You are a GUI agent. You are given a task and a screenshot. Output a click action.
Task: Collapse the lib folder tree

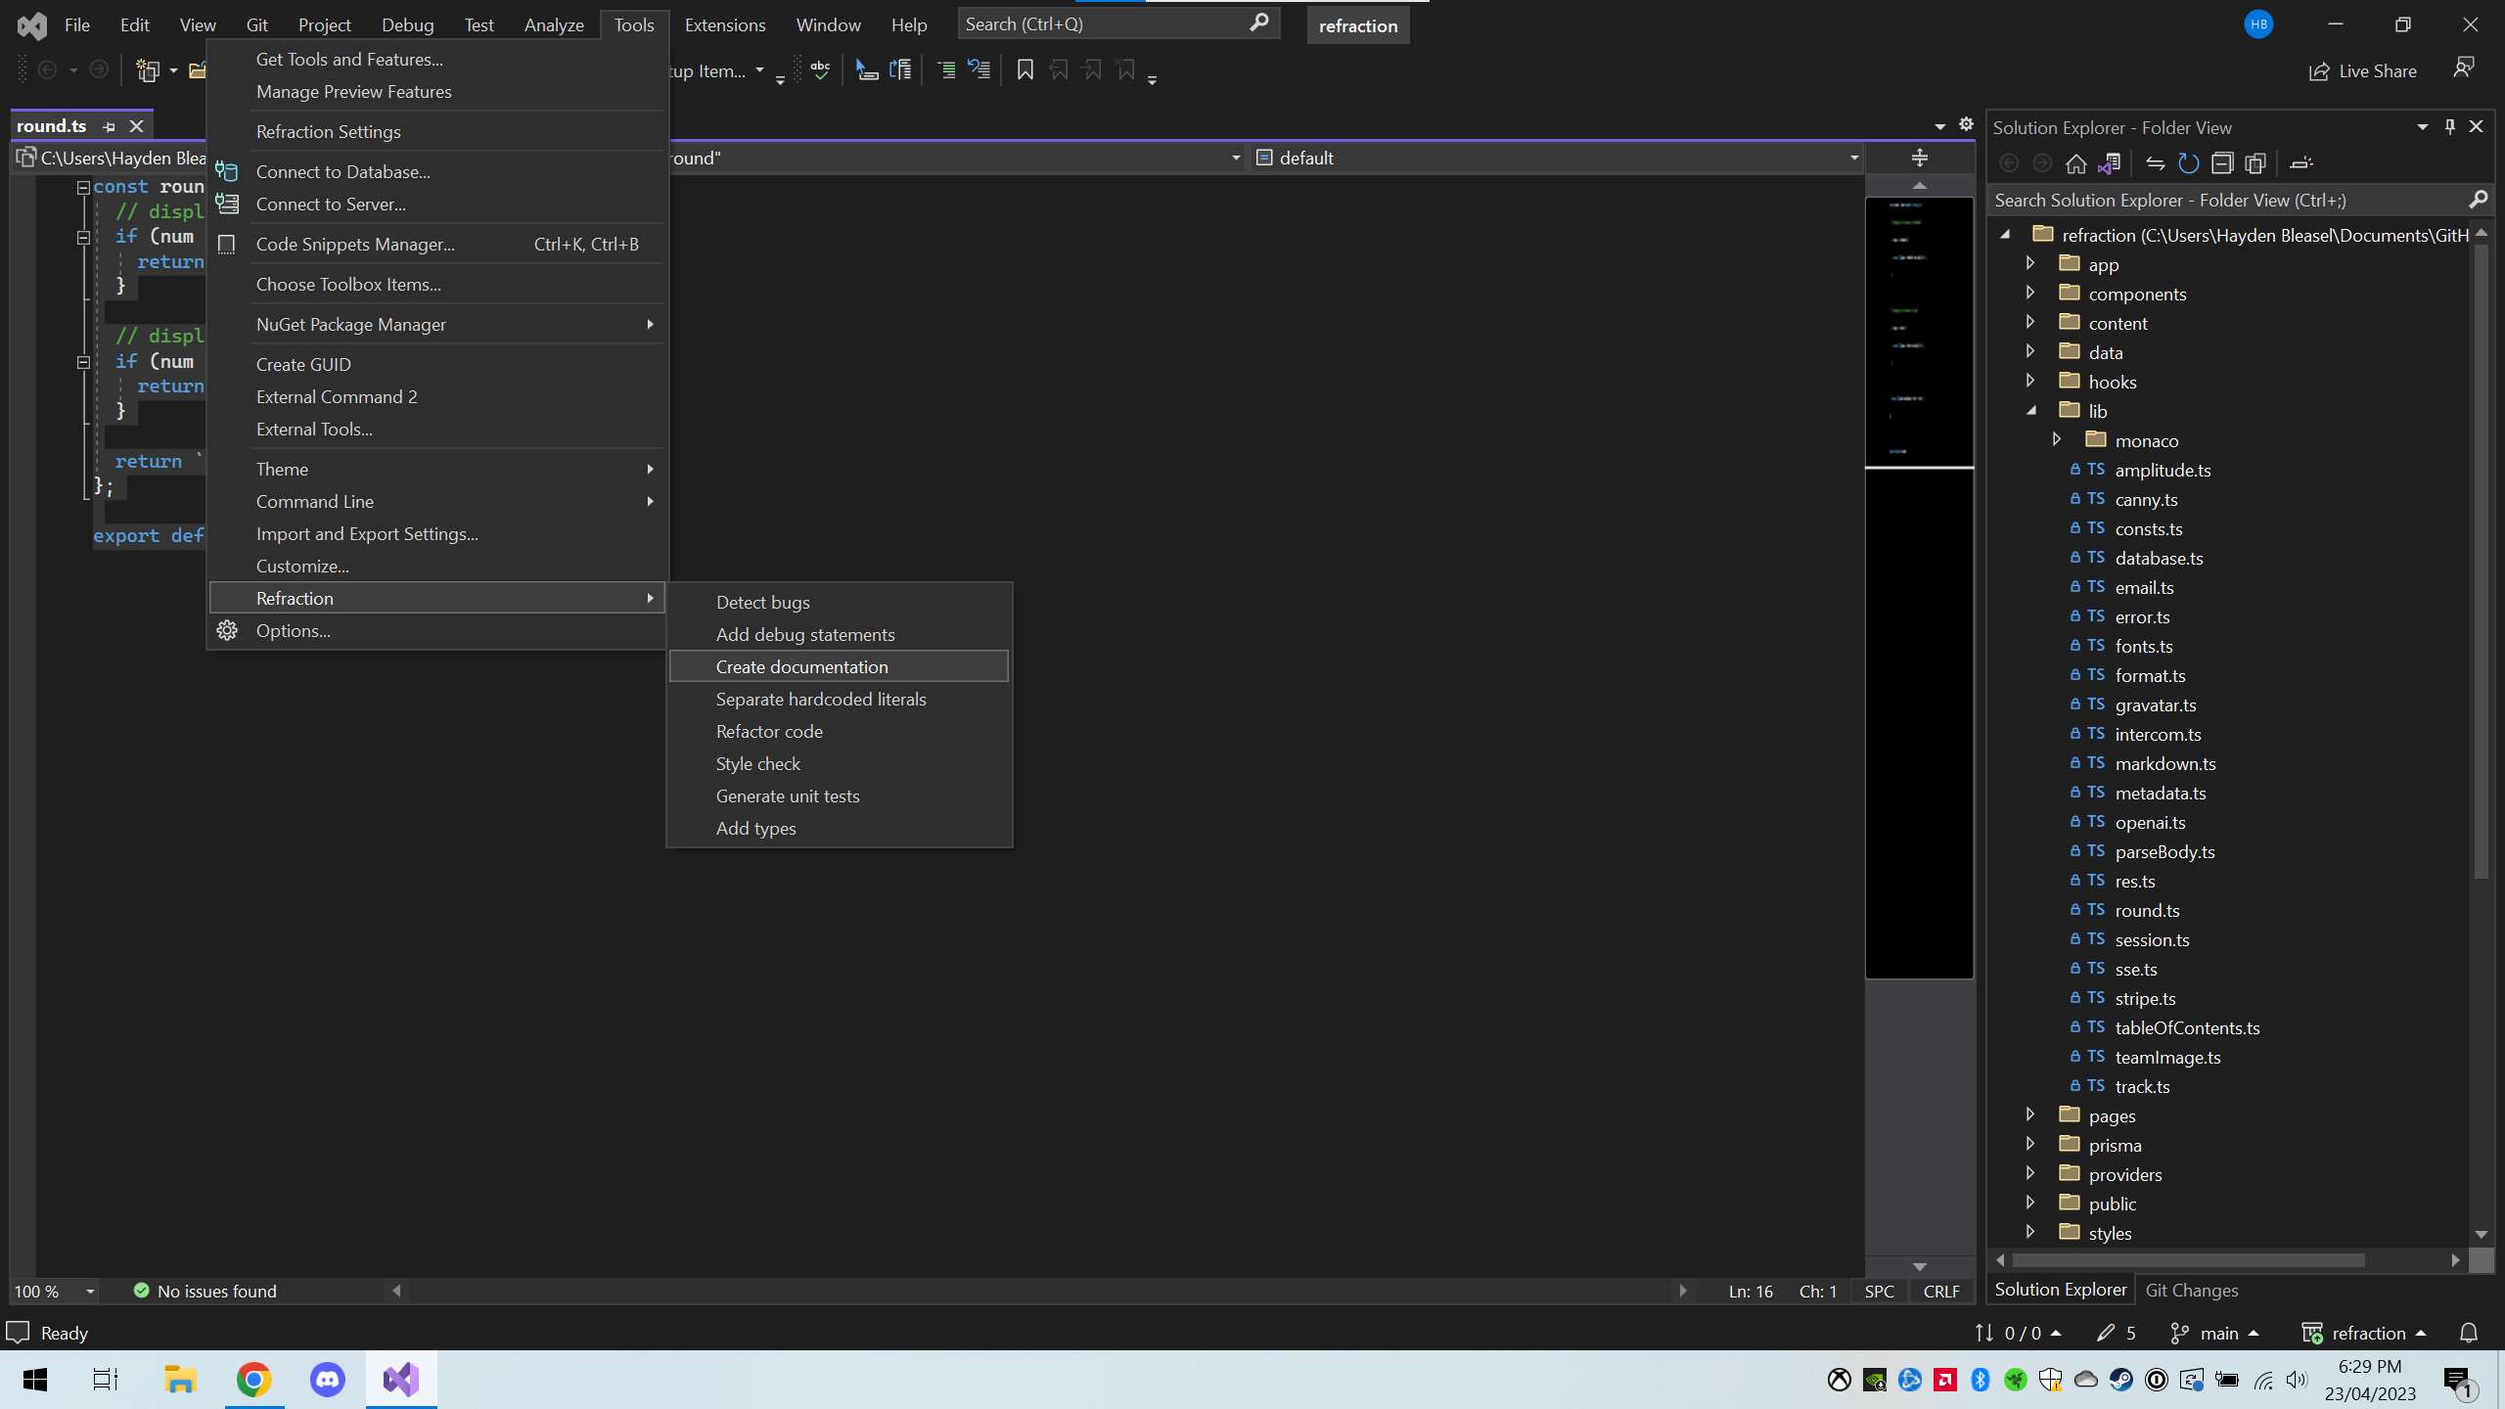click(x=2032, y=410)
